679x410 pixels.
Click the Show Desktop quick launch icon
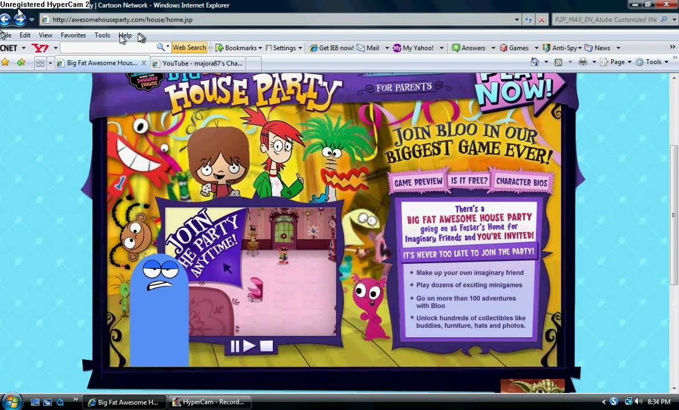pyautogui.click(x=35, y=402)
